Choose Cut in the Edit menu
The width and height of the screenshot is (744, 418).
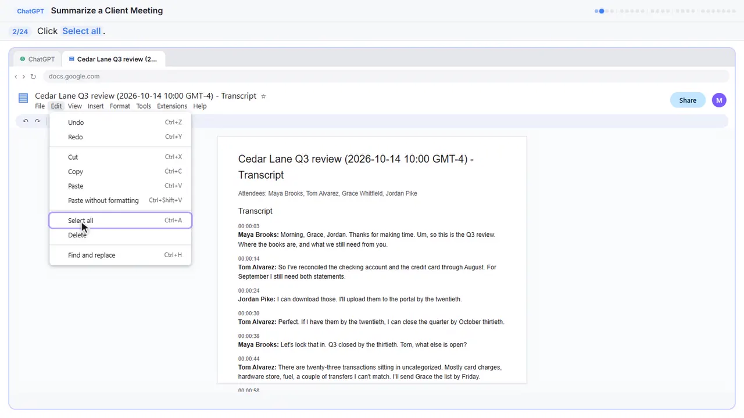[x=120, y=157]
